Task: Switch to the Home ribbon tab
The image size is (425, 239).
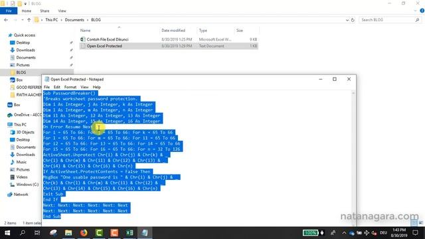Action: click(x=27, y=11)
